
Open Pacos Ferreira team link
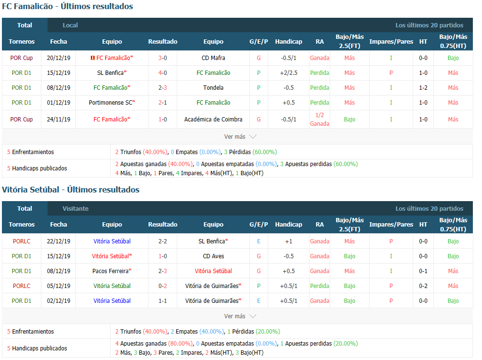pos(112,271)
